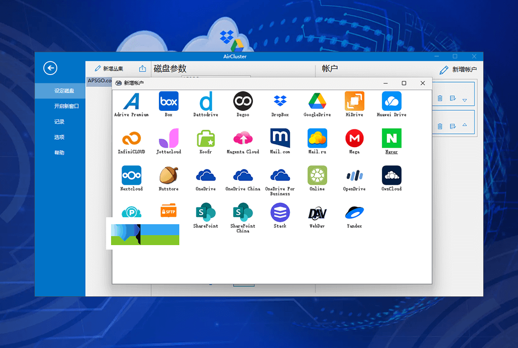This screenshot has width=518, height=348.
Task: Choose the Adrive Premium cloud service
Action: tap(131, 104)
